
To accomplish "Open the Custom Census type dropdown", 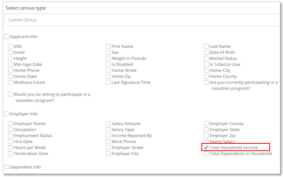I will pyautogui.click(x=142, y=20).
